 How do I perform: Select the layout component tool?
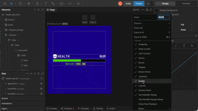29,4
